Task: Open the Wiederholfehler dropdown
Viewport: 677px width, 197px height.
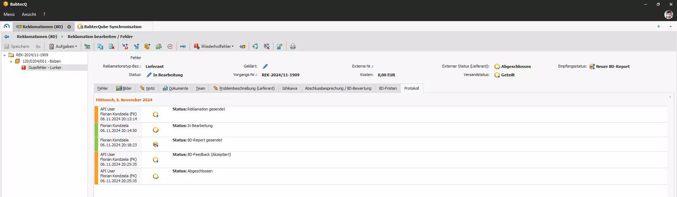Action: [214, 46]
